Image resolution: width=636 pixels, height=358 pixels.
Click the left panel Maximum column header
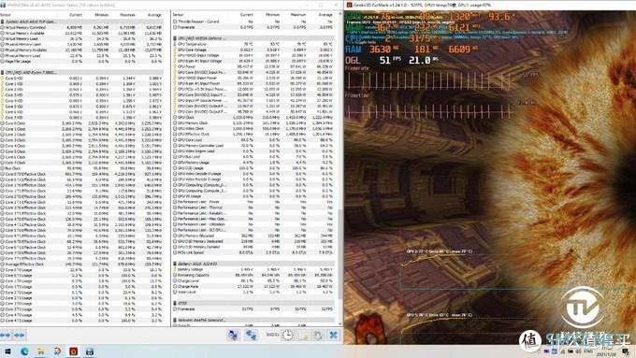127,15
